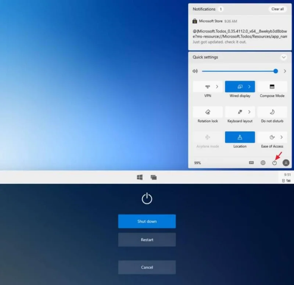The height and width of the screenshot is (285, 294).
Task: Click the 99% battery indicator
Action: [x=197, y=163]
